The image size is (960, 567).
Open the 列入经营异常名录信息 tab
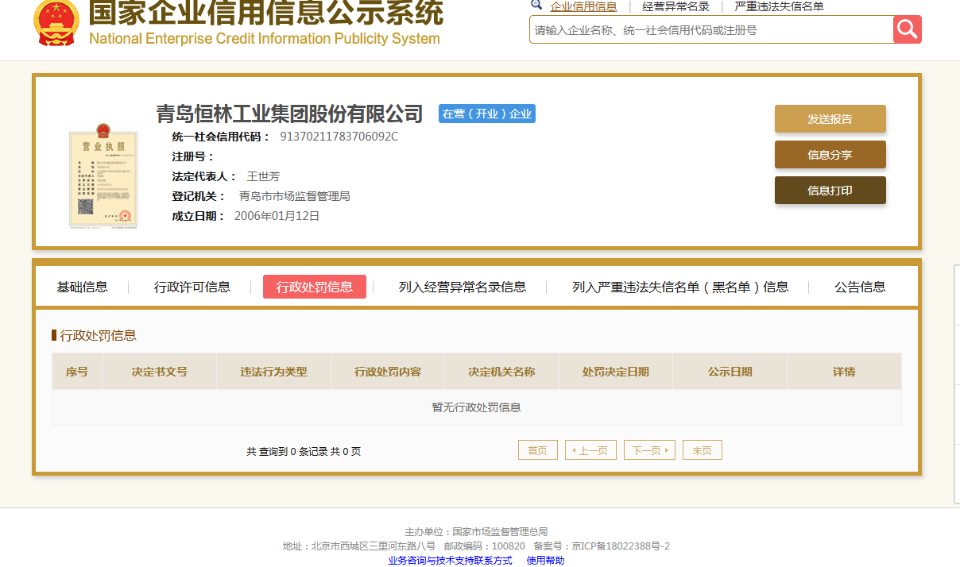(463, 287)
